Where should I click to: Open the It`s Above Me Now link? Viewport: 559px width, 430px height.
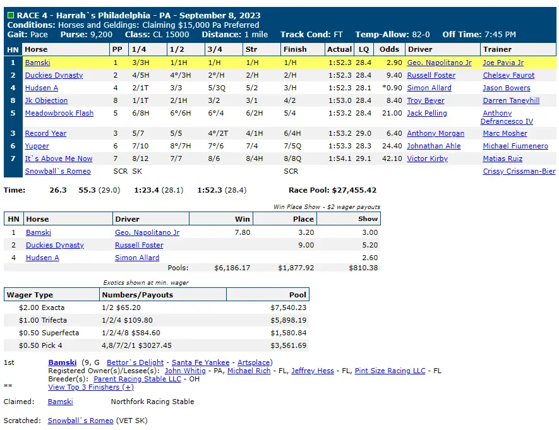[x=59, y=158]
